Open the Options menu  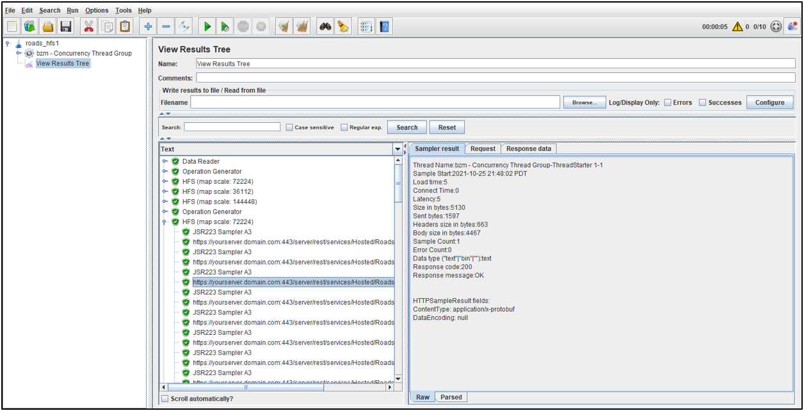97,10
